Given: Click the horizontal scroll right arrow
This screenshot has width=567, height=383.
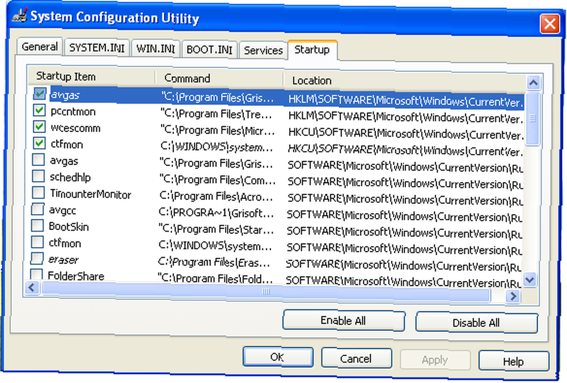Looking at the screenshot, I should (513, 296).
